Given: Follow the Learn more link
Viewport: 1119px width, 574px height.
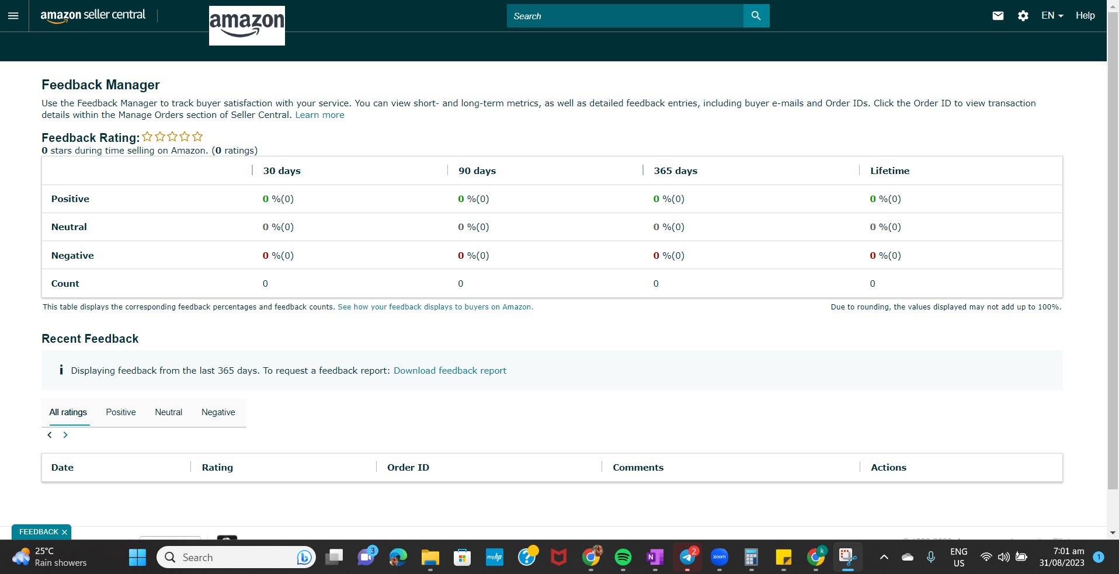Looking at the screenshot, I should 319,115.
